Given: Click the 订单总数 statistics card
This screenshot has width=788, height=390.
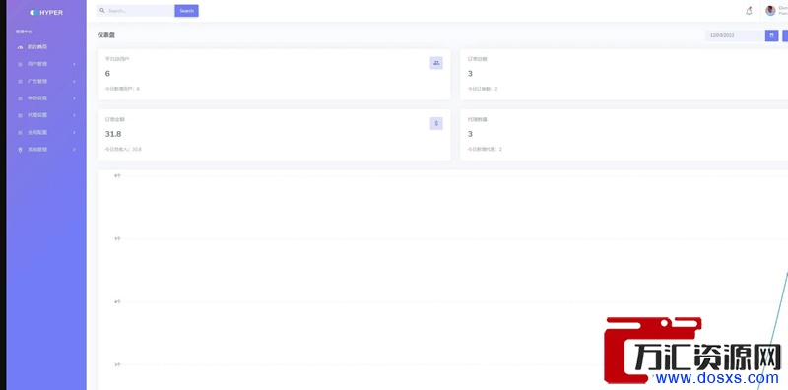Looking at the screenshot, I should pyautogui.click(x=624, y=75).
